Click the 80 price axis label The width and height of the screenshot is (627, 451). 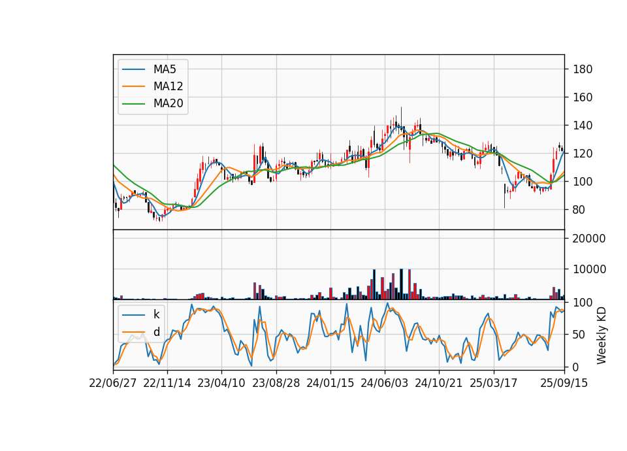[579, 210]
